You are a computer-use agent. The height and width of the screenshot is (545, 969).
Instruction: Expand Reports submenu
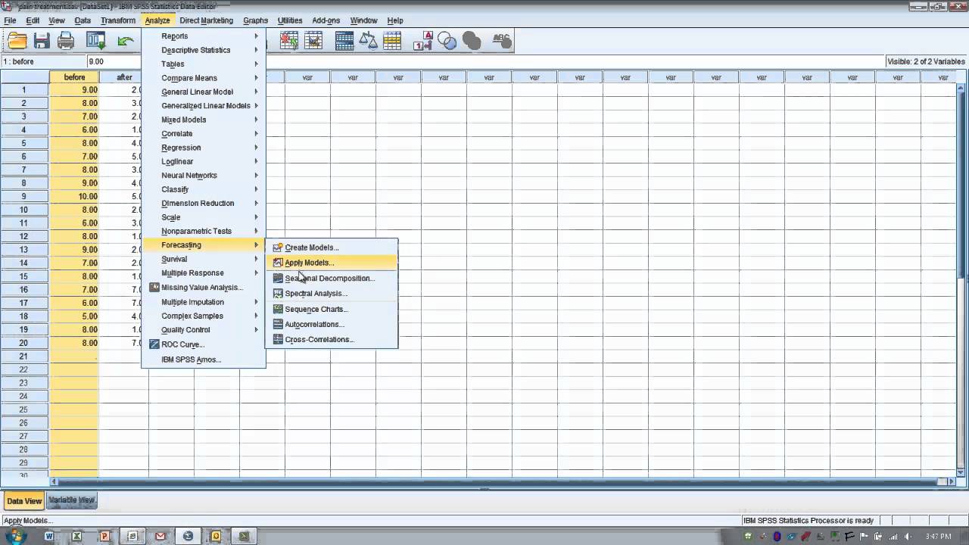point(203,36)
